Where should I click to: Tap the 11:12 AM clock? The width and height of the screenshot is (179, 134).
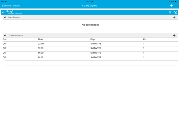(90, 2)
